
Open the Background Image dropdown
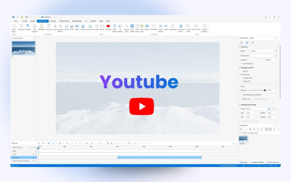pyautogui.click(x=256, y=109)
